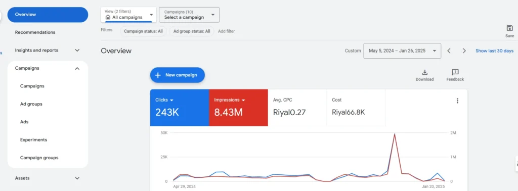This screenshot has width=518, height=191.
Task: Open Ads in the sidebar
Action: pos(24,122)
